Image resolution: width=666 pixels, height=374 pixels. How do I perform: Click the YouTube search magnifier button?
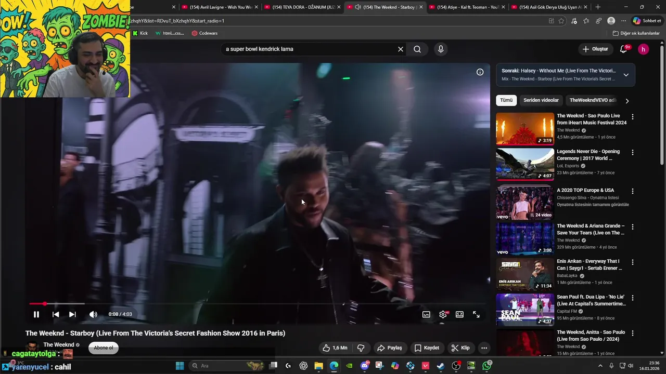pos(417,49)
